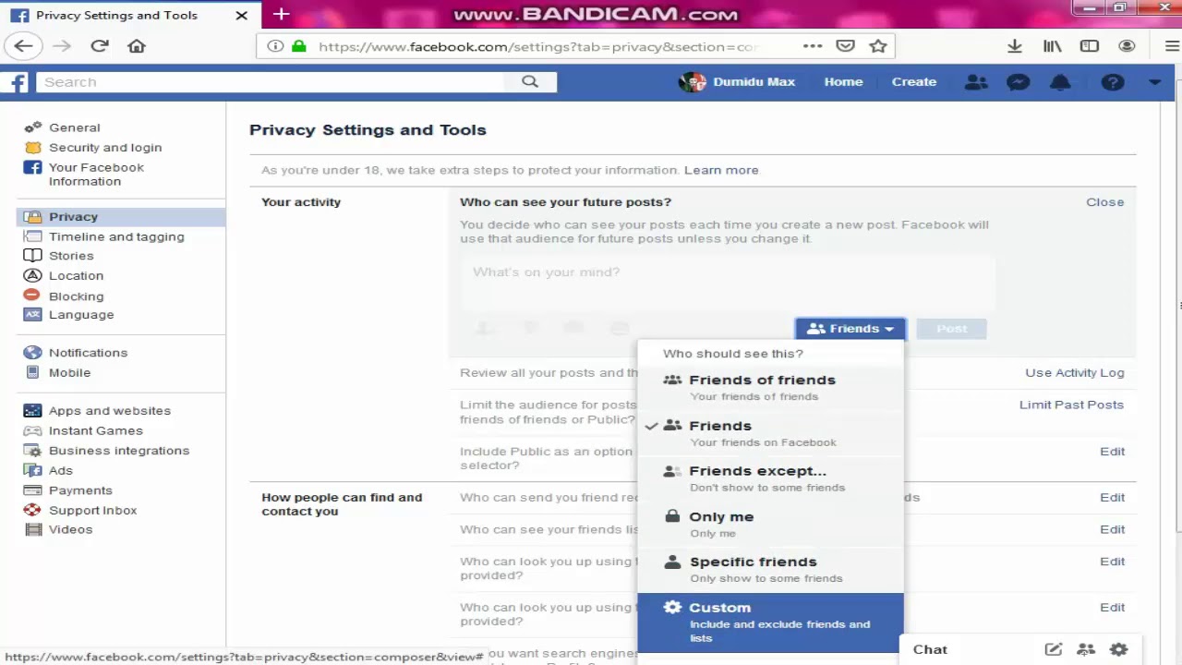The image size is (1182, 665).
Task: Go back with browser back arrow
Action: [23, 46]
